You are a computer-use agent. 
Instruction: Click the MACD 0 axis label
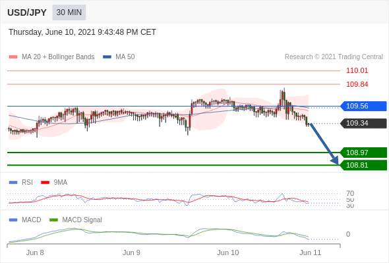pos(348,234)
